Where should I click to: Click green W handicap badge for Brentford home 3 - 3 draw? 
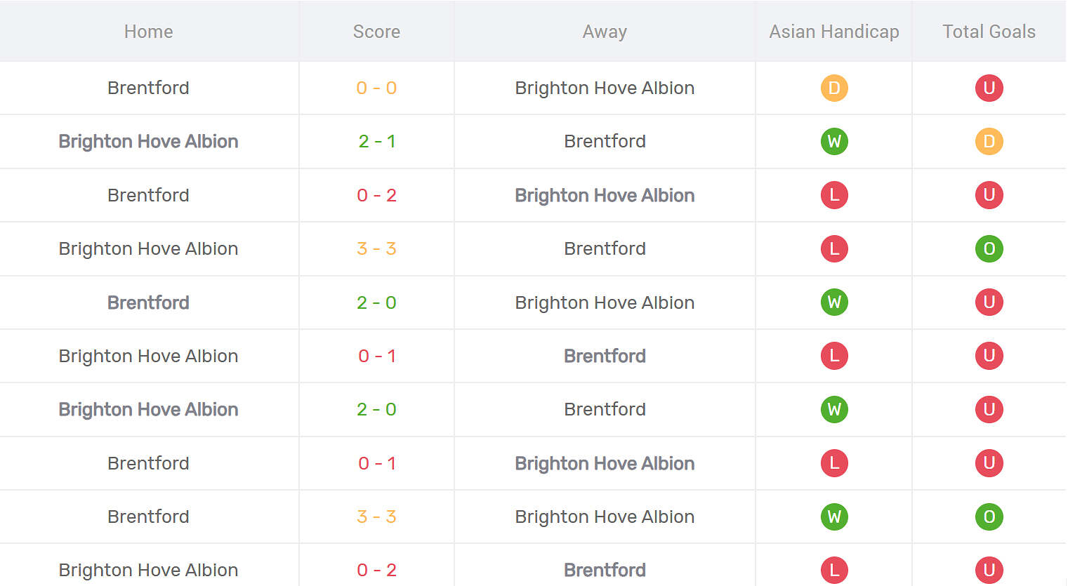coord(834,517)
